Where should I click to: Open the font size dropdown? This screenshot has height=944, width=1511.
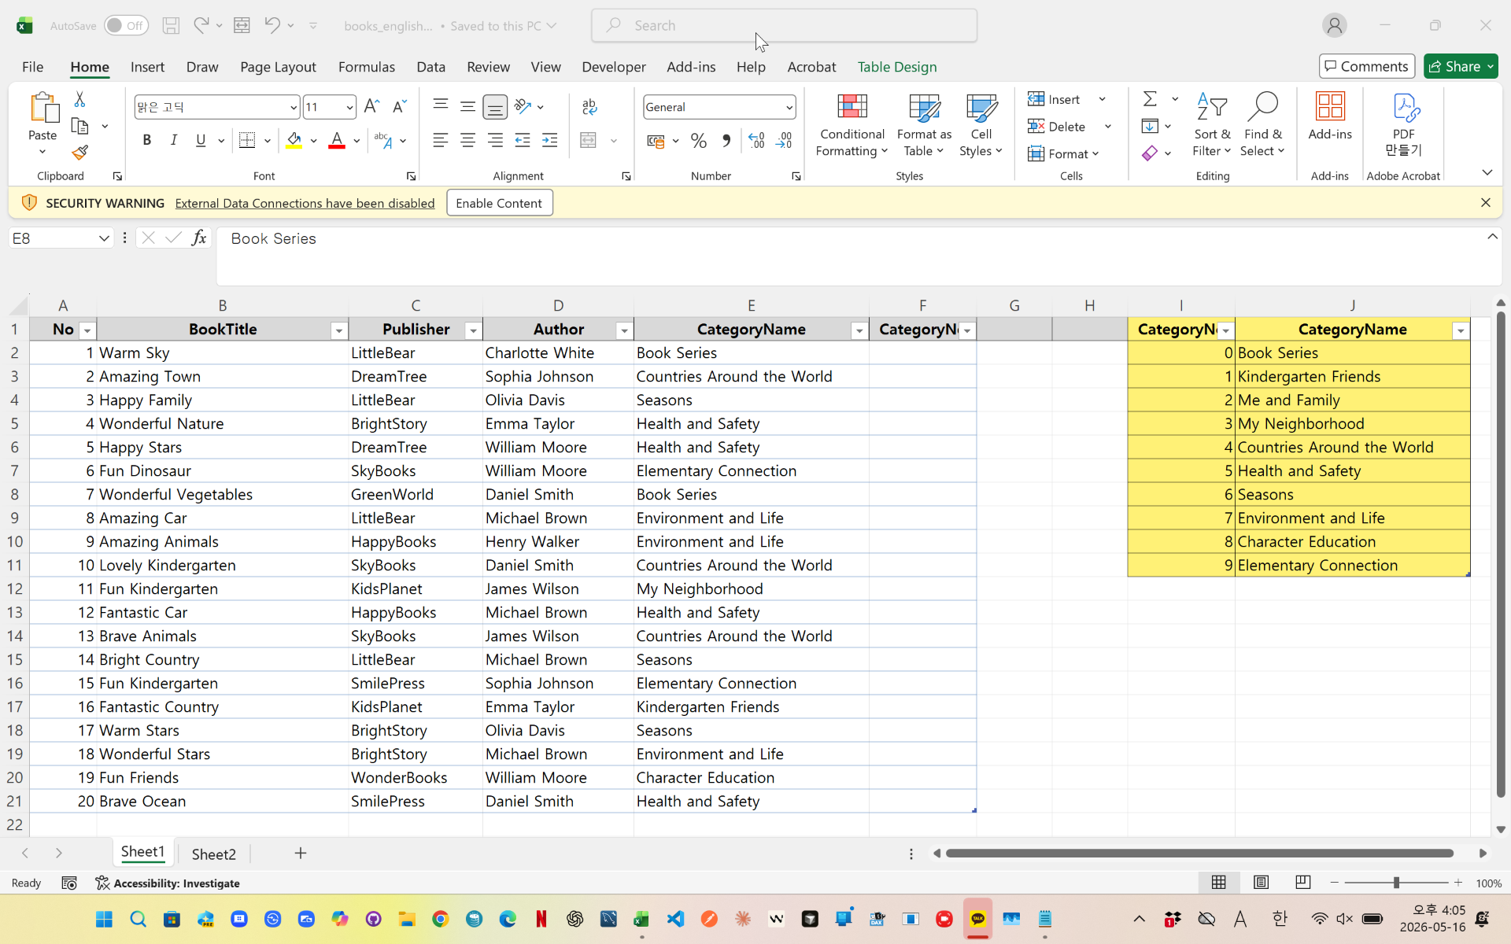click(349, 107)
